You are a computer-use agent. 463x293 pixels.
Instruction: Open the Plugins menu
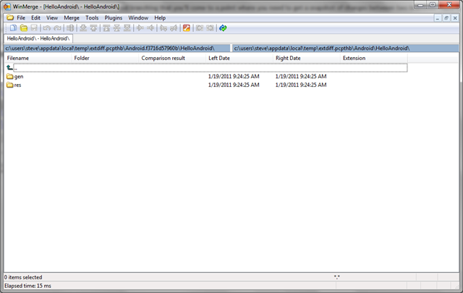click(x=114, y=17)
